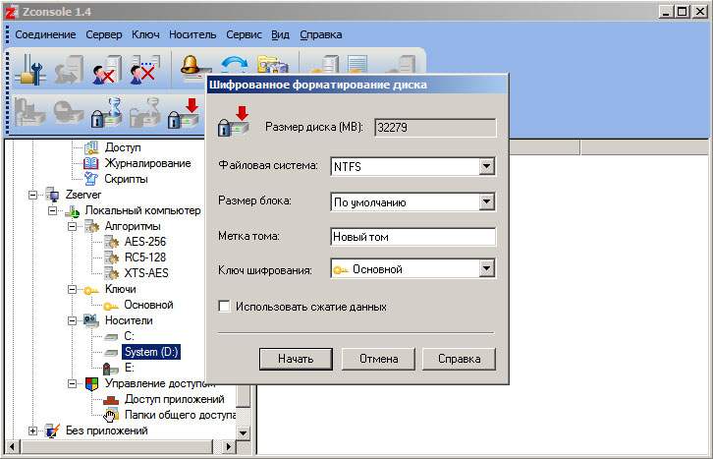
Task: Select drive C: in tree
Action: [x=129, y=336]
